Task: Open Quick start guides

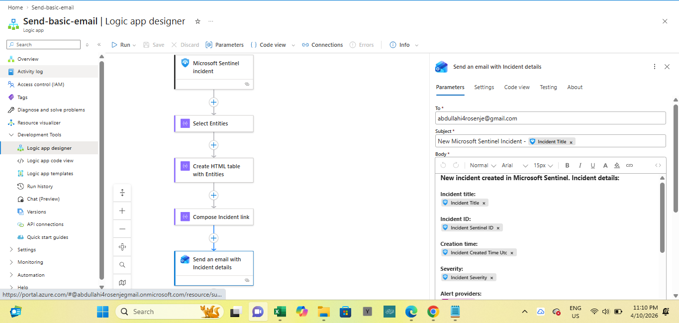Action: click(47, 237)
